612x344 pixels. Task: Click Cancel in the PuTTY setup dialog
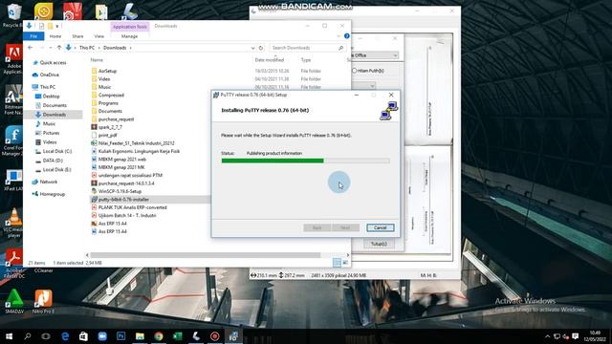(381, 227)
